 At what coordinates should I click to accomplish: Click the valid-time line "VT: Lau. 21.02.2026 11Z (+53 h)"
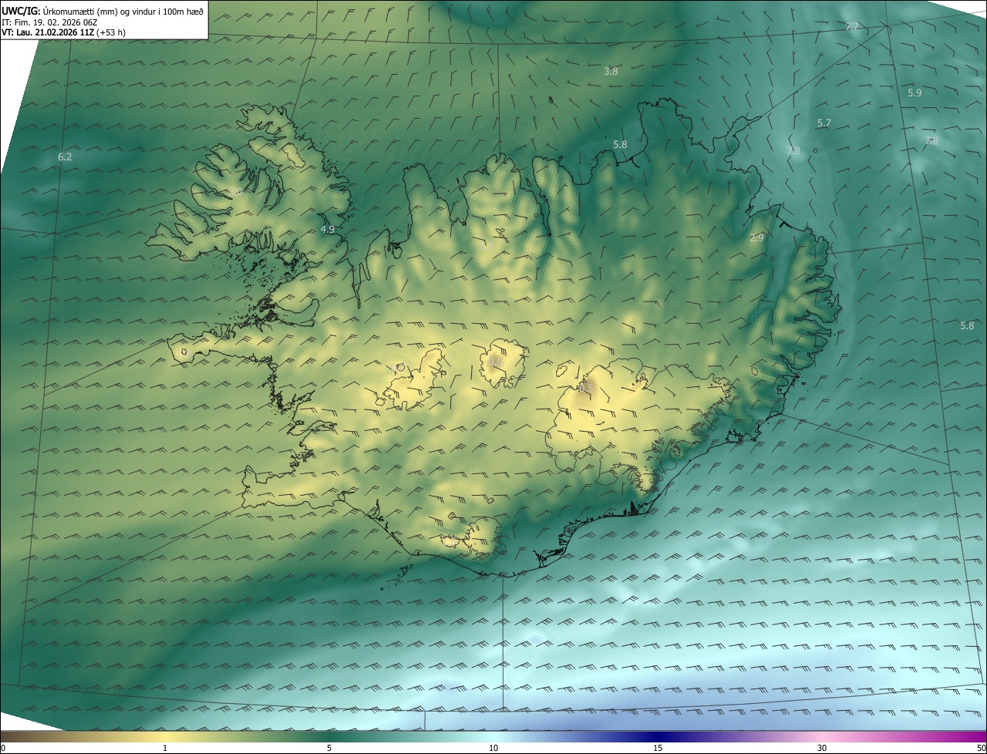63,32
